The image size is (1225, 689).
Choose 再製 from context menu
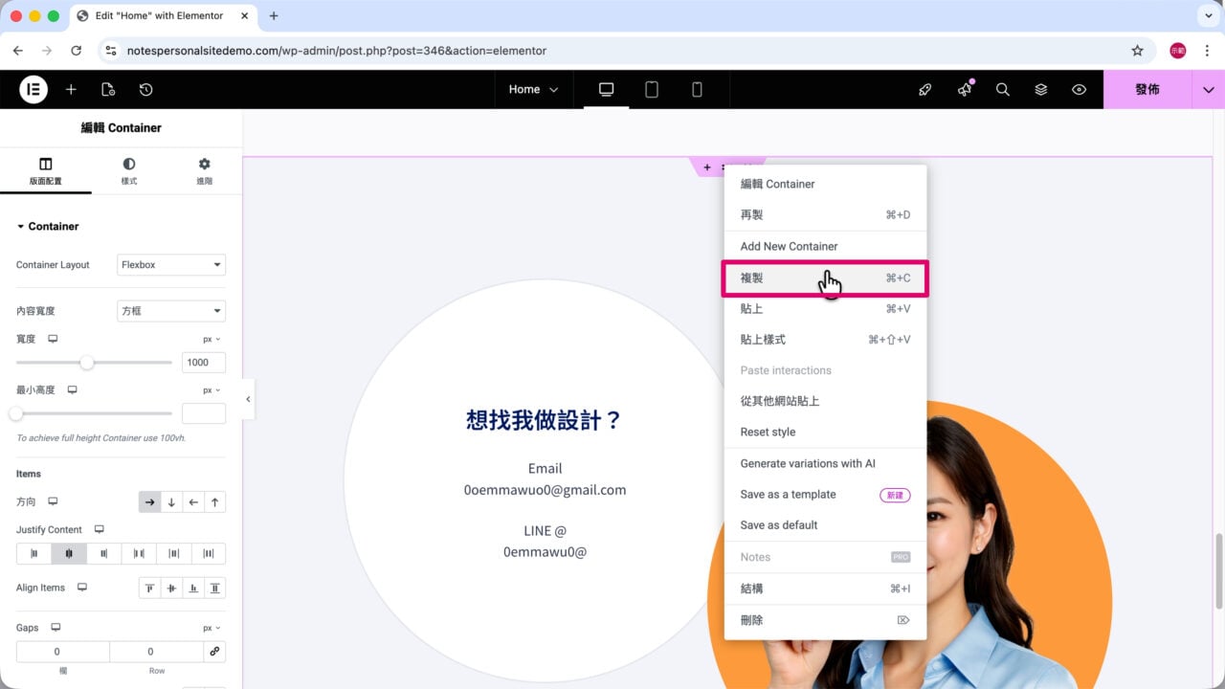pos(825,214)
